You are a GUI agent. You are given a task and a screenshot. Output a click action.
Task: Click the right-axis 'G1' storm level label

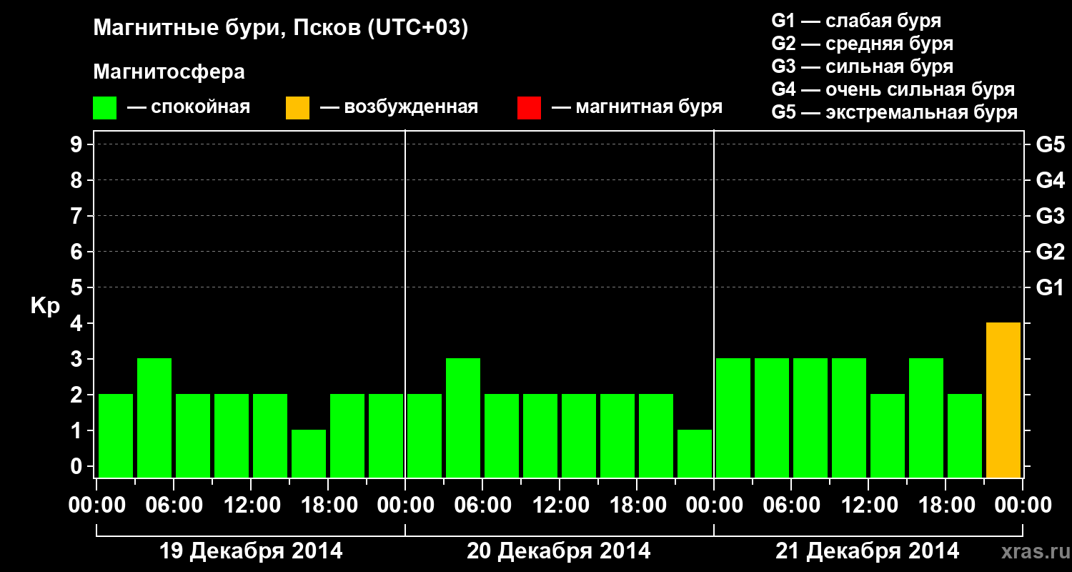pos(1051,287)
